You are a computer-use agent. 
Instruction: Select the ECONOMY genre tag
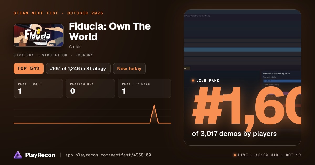pyautogui.click(x=84, y=55)
